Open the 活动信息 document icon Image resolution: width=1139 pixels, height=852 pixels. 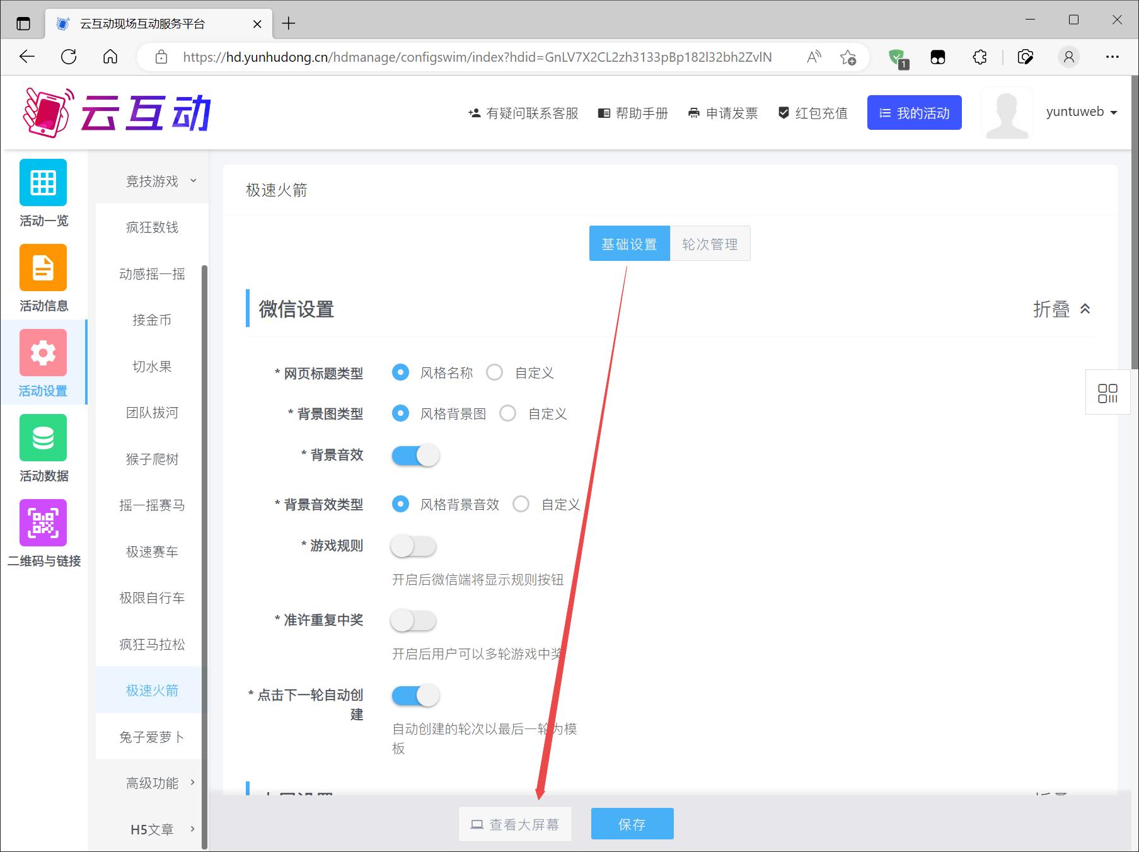tap(43, 267)
